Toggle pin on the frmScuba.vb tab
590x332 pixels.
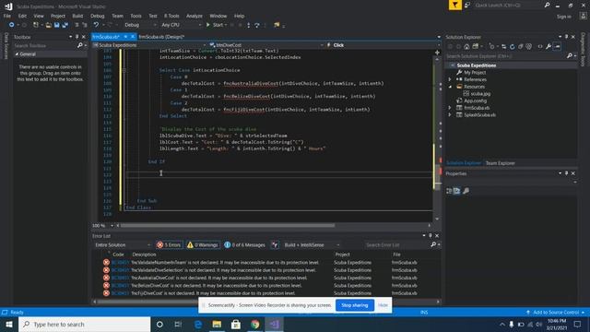coord(125,37)
